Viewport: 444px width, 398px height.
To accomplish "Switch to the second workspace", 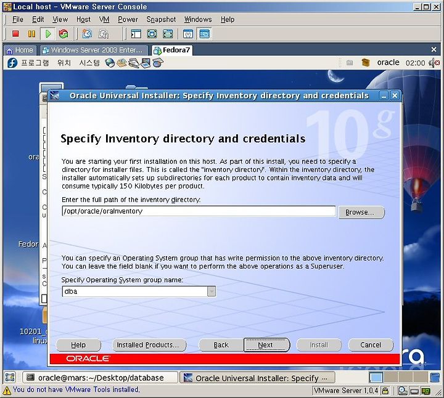I will point(391,378).
